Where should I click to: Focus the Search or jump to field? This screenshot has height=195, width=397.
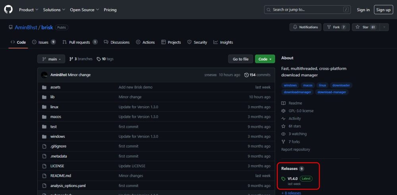click(x=307, y=10)
